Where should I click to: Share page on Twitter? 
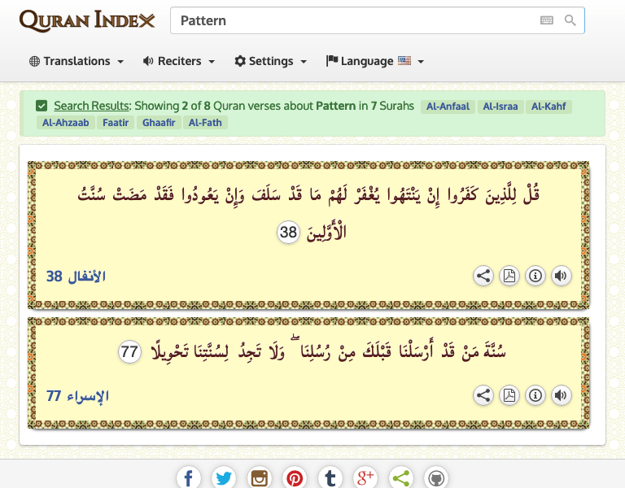[224, 477]
